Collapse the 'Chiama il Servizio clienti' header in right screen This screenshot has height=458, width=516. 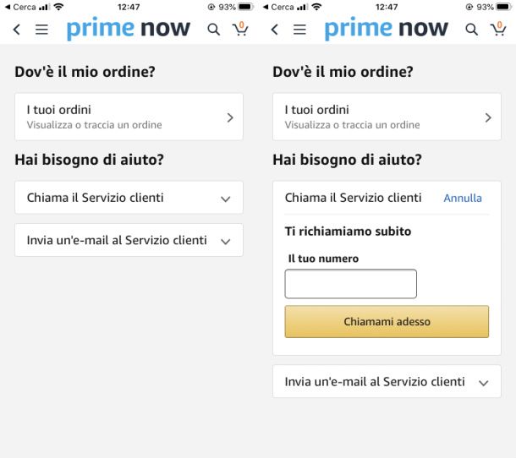353,198
